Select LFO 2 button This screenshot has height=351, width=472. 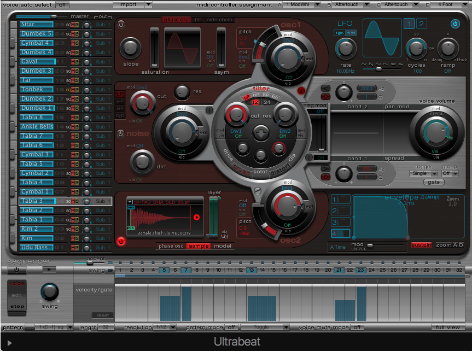[x=421, y=24]
